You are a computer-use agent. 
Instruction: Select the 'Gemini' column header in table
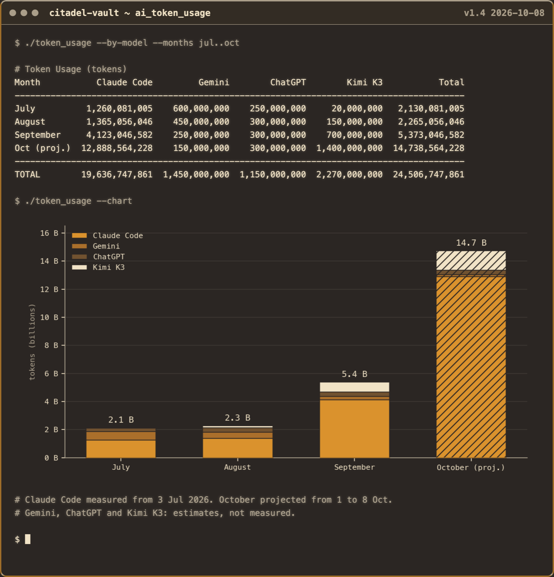tap(214, 82)
